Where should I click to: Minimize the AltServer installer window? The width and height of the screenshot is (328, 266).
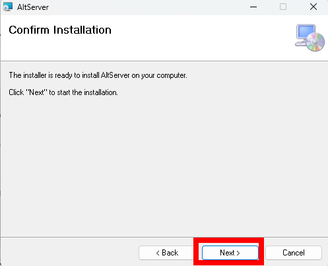pyautogui.click(x=253, y=7)
